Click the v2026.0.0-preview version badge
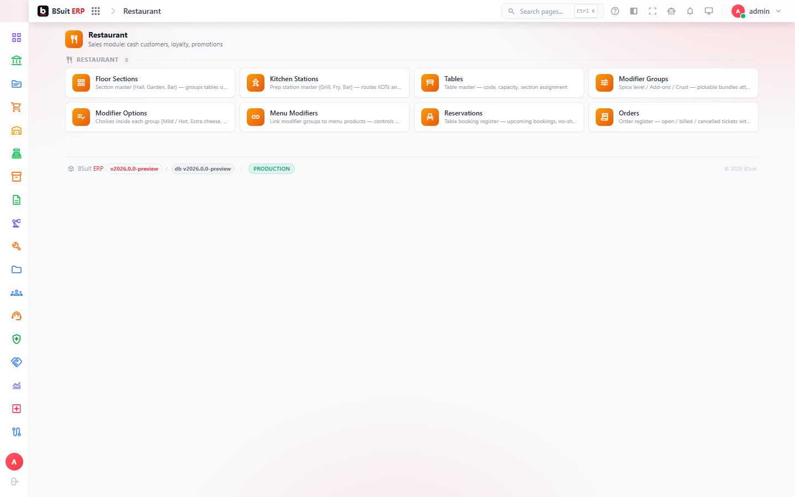Screen dimensions: 795x497 pos(134,169)
